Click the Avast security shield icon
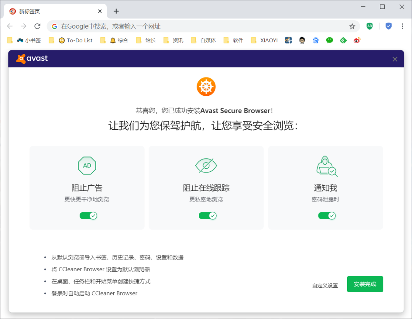This screenshot has width=412, height=319. click(x=388, y=26)
